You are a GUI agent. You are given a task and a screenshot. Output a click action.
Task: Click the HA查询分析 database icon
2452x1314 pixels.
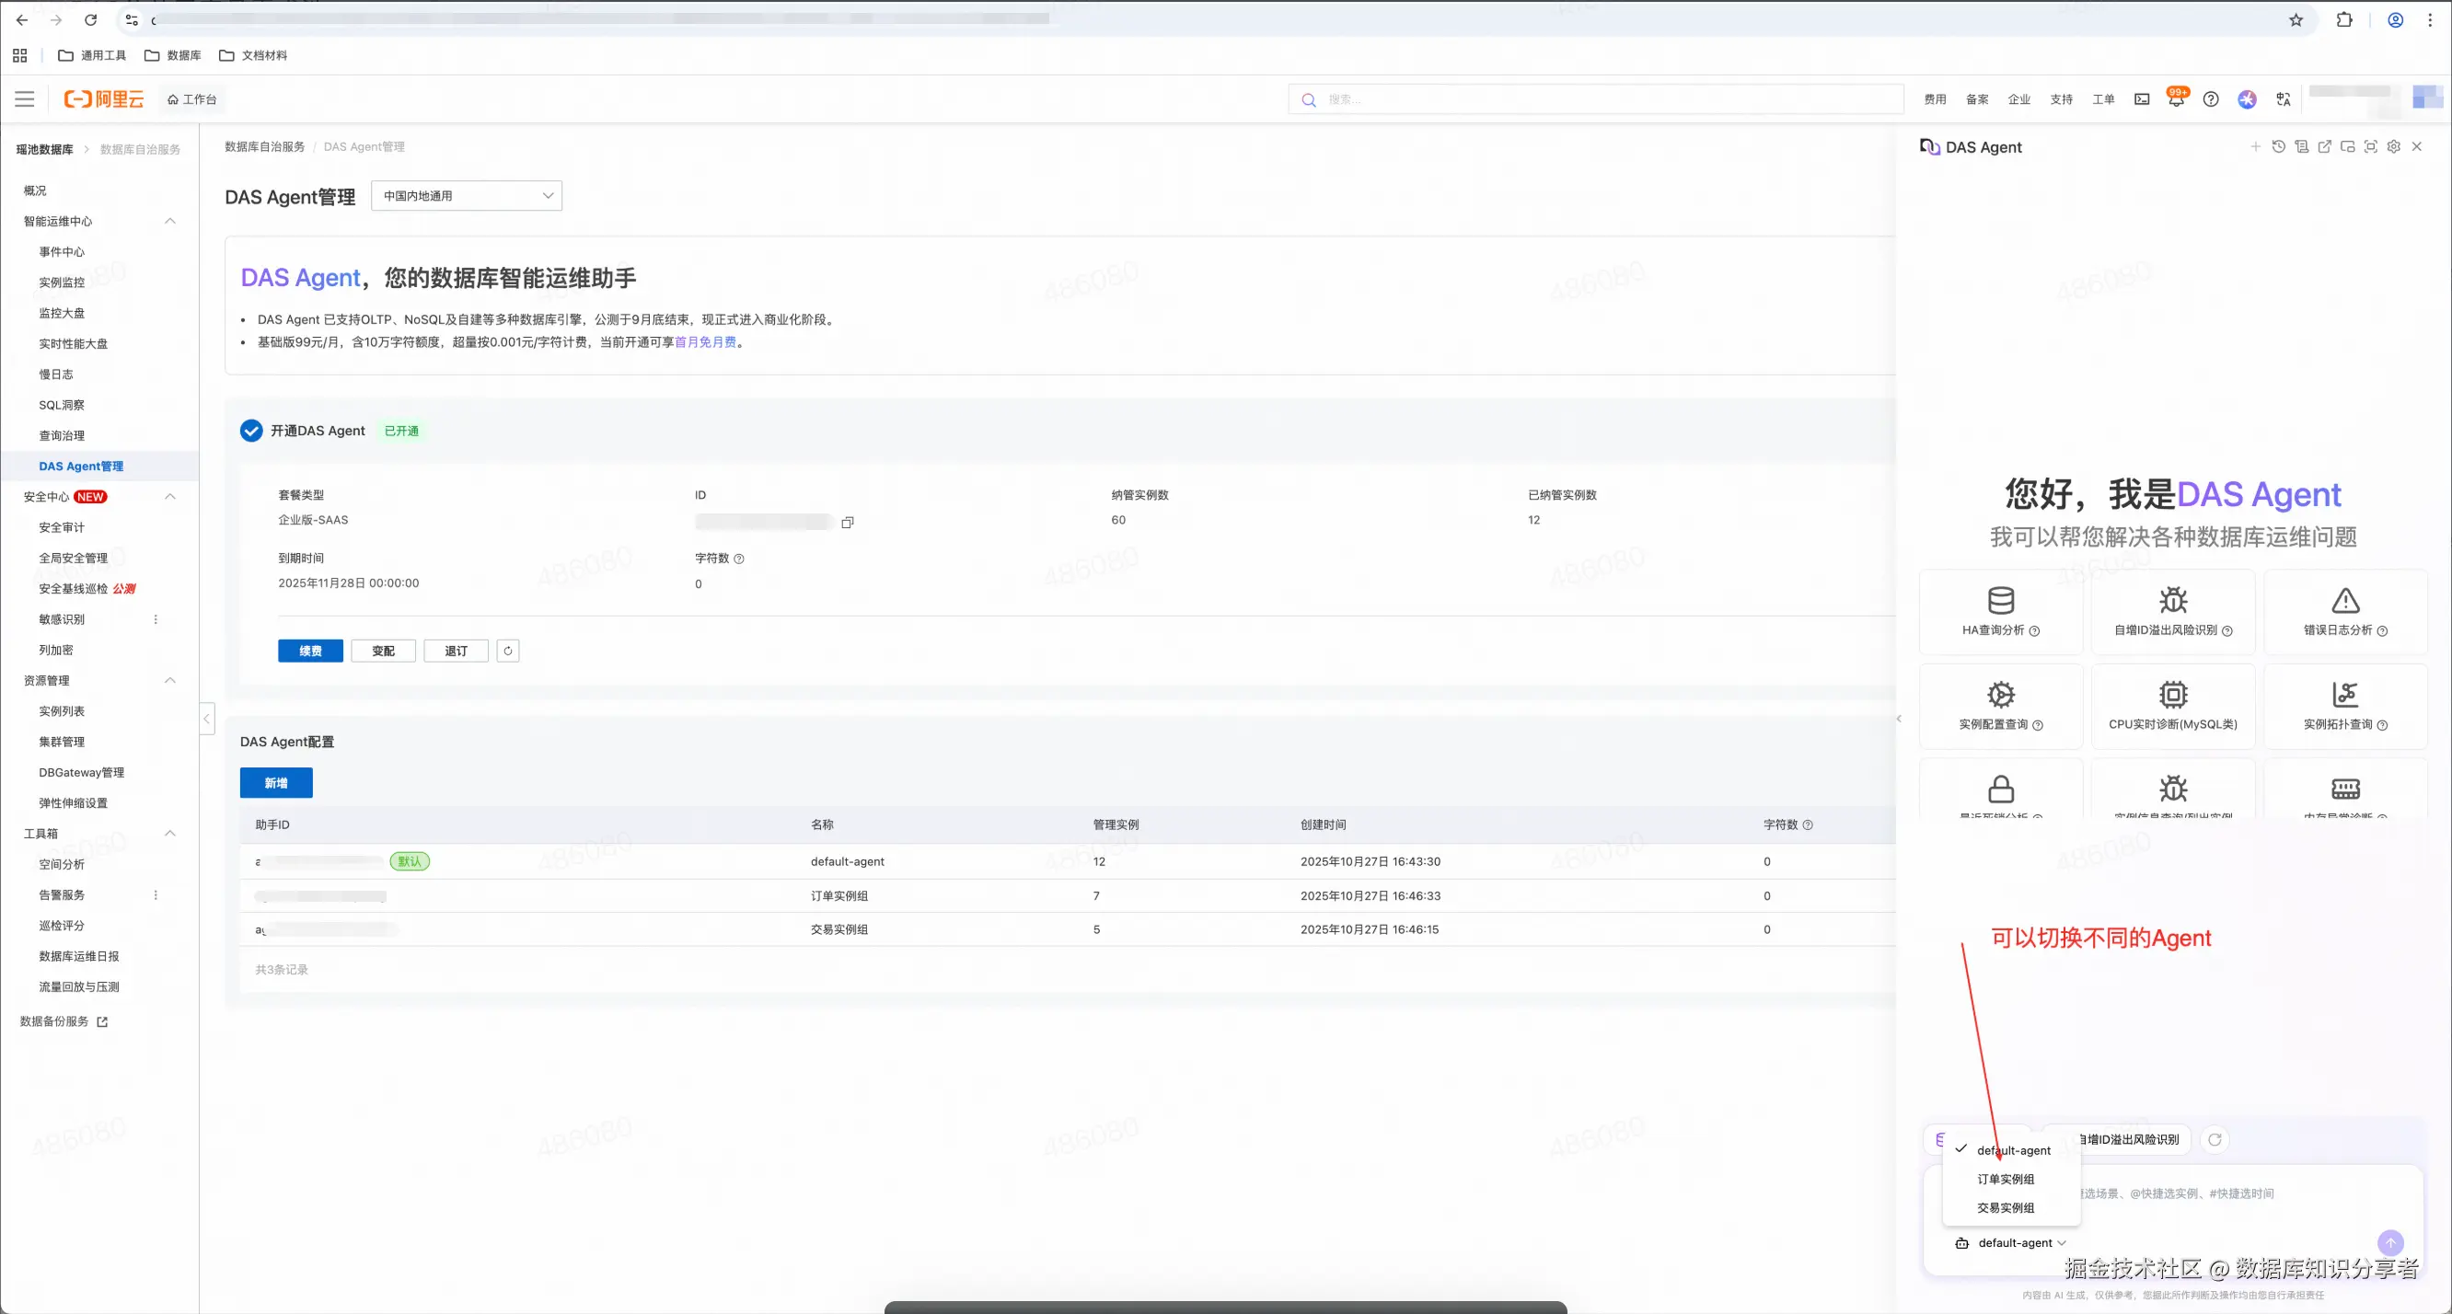point(2000,600)
